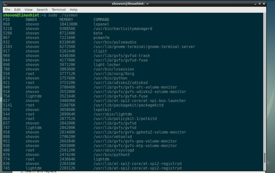Click /usr/lib/packagekit/packagekitd command
Image resolution: width=275 pixels, height=173 pixels.
[x=128, y=105]
